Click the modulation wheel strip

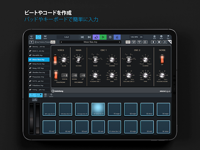coord(37,118)
